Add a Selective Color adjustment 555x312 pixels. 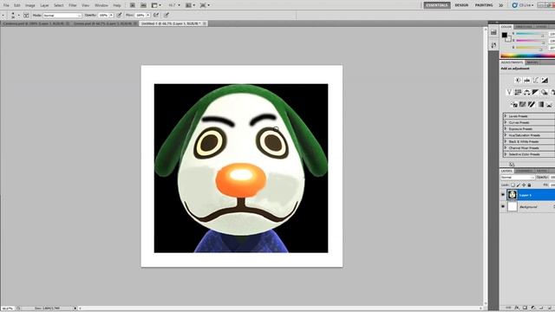pyautogui.click(x=549, y=104)
